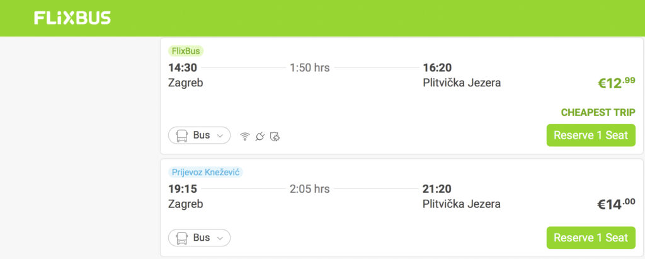
Task: Click the €14.00 price
Action: [616, 204]
